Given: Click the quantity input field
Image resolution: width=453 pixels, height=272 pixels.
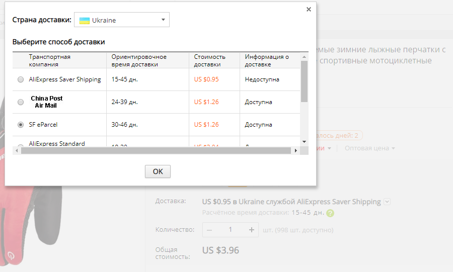Looking at the screenshot, I should coord(230,230).
